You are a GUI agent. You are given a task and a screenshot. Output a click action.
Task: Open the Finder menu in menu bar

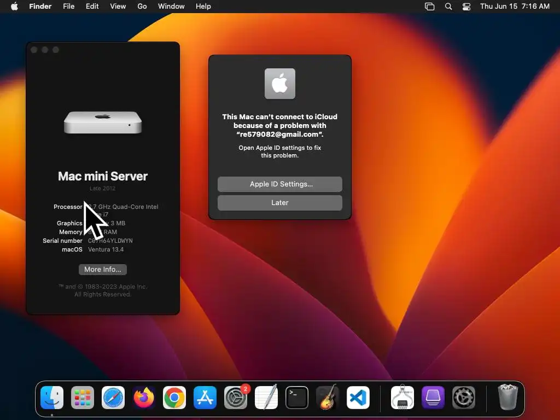click(40, 7)
